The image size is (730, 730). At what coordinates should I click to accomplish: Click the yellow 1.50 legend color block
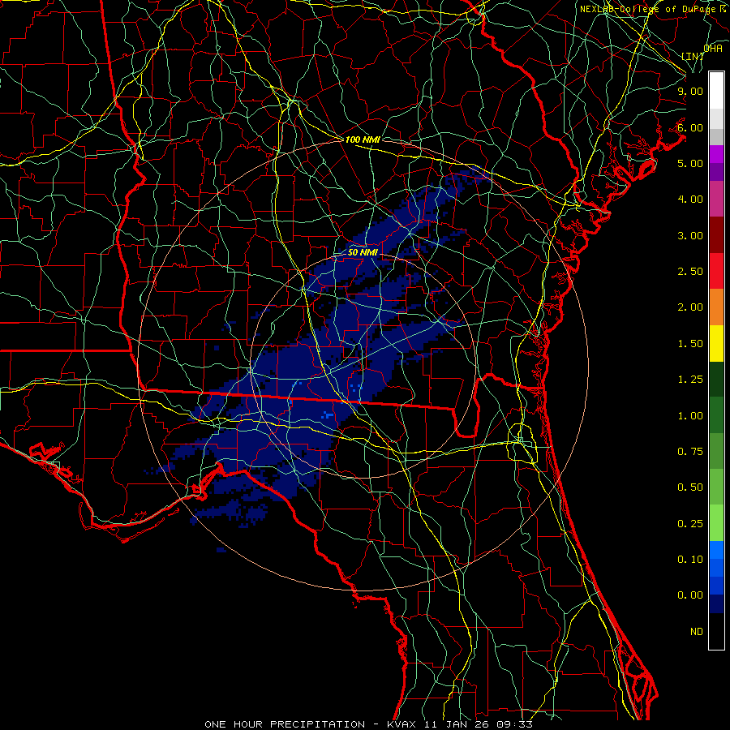716,344
